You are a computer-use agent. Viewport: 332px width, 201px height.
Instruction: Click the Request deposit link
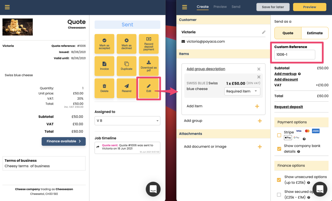288,107
